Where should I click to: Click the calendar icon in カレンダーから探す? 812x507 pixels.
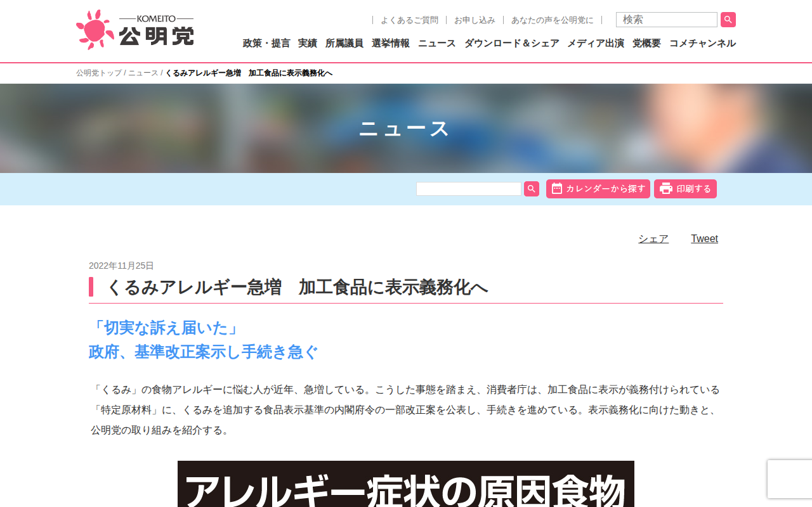(557, 189)
